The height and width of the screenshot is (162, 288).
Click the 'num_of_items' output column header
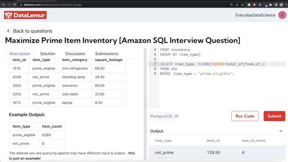click(x=253, y=140)
